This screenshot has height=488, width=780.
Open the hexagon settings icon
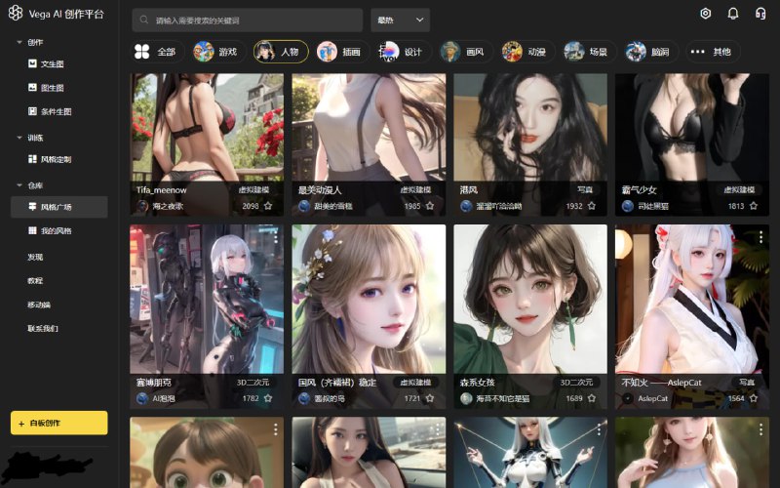click(705, 14)
